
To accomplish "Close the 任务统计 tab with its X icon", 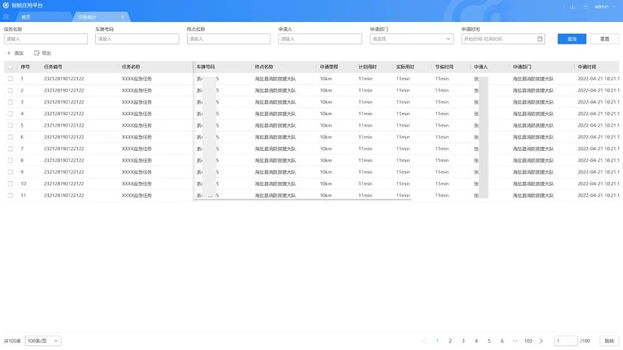I will tap(122, 16).
